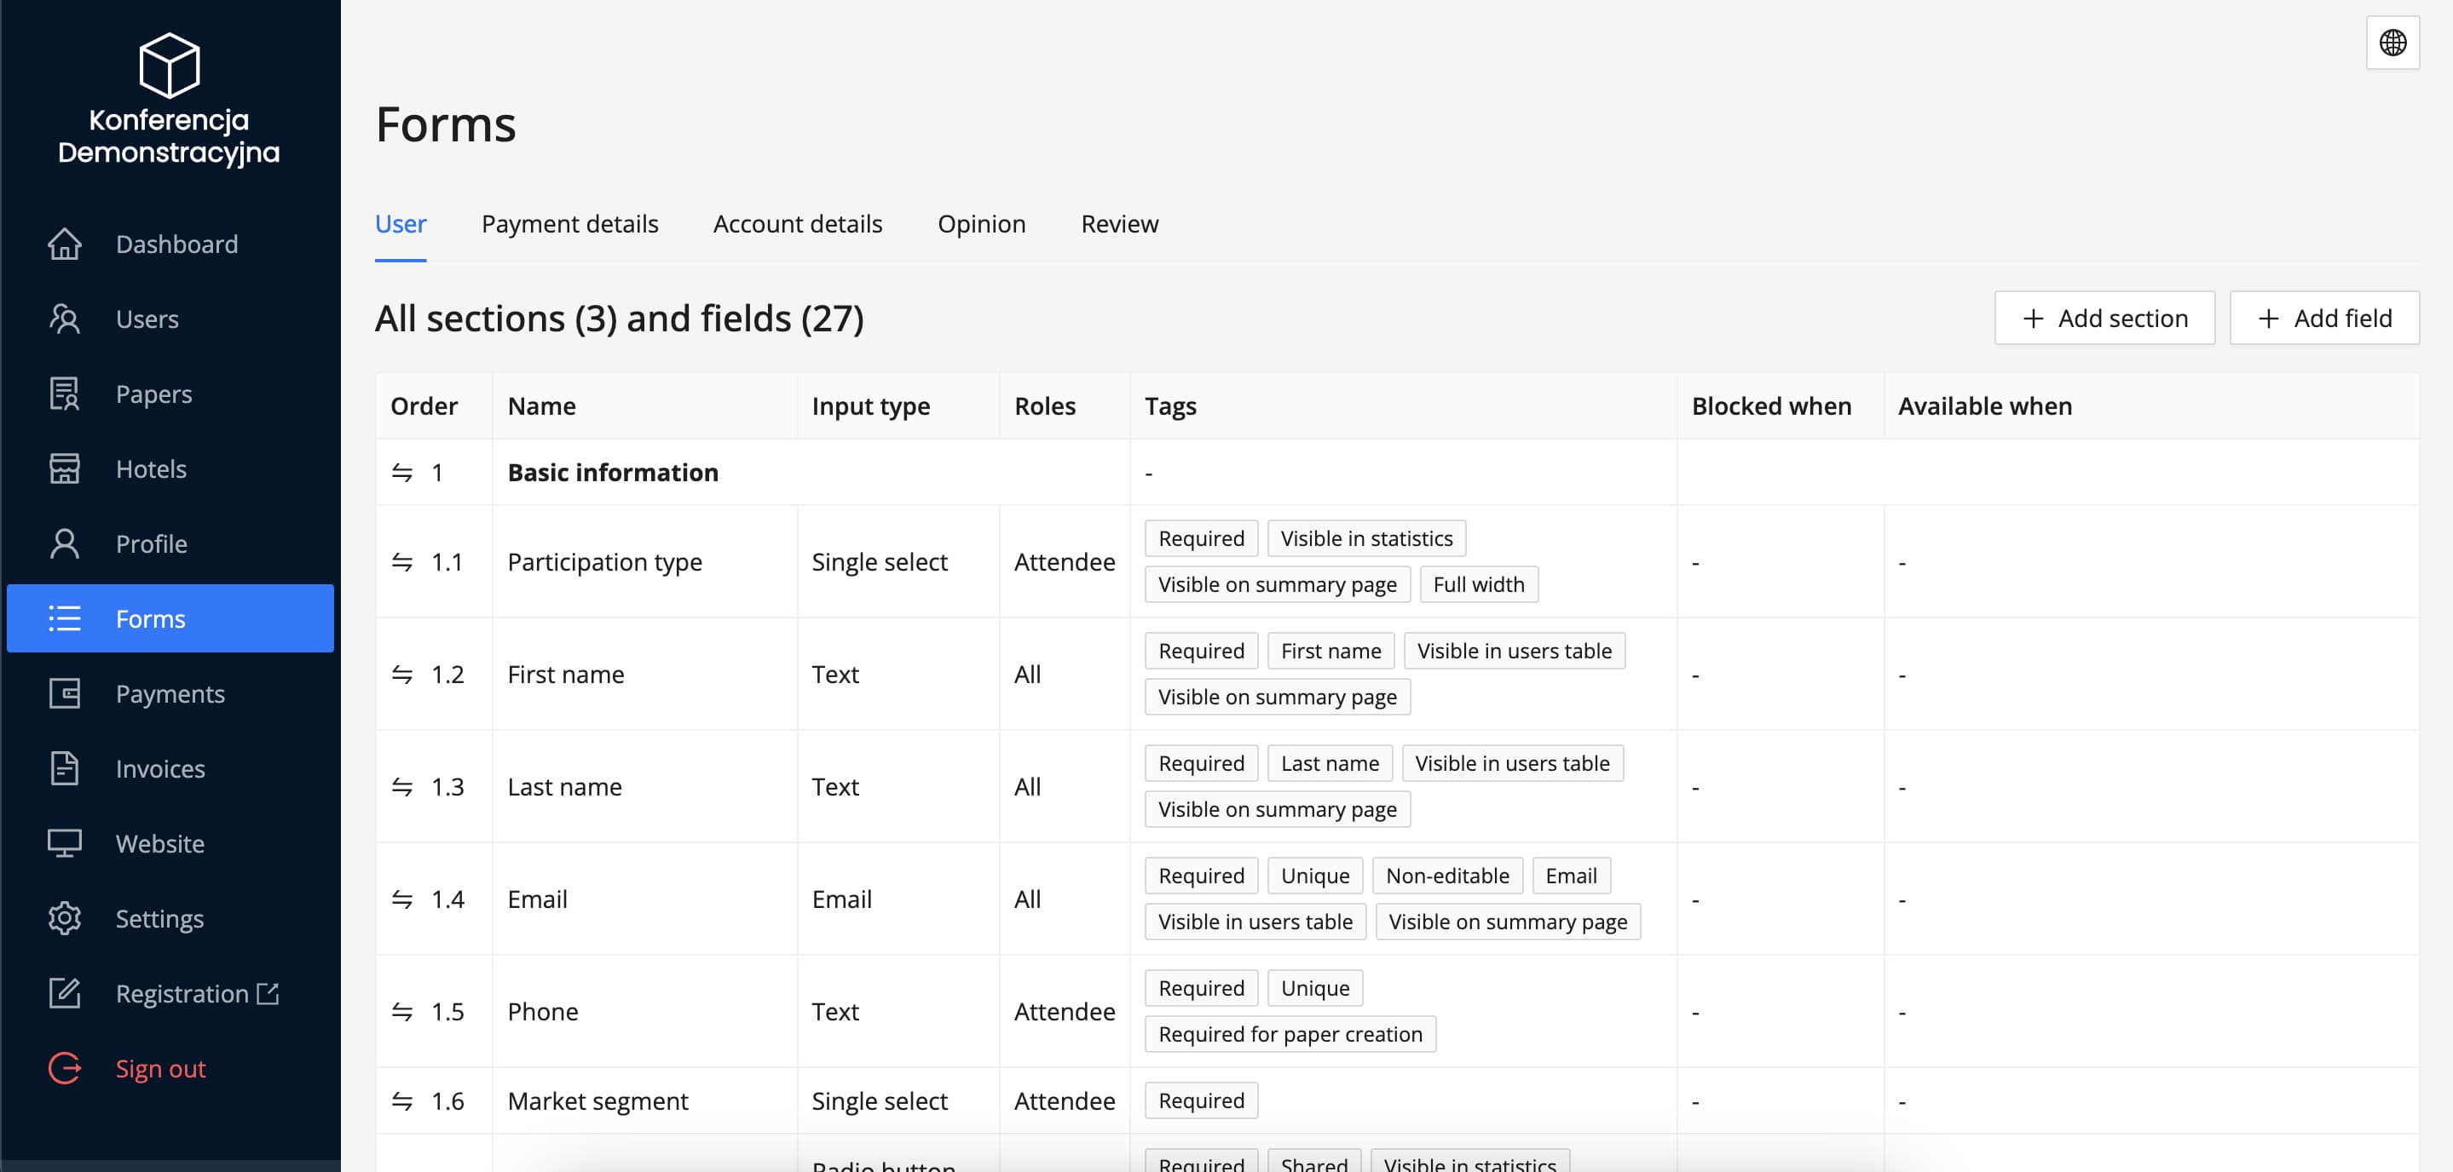Viewport: 2453px width, 1172px height.
Task: Click the reorder handle for Participation type
Action: (x=401, y=561)
